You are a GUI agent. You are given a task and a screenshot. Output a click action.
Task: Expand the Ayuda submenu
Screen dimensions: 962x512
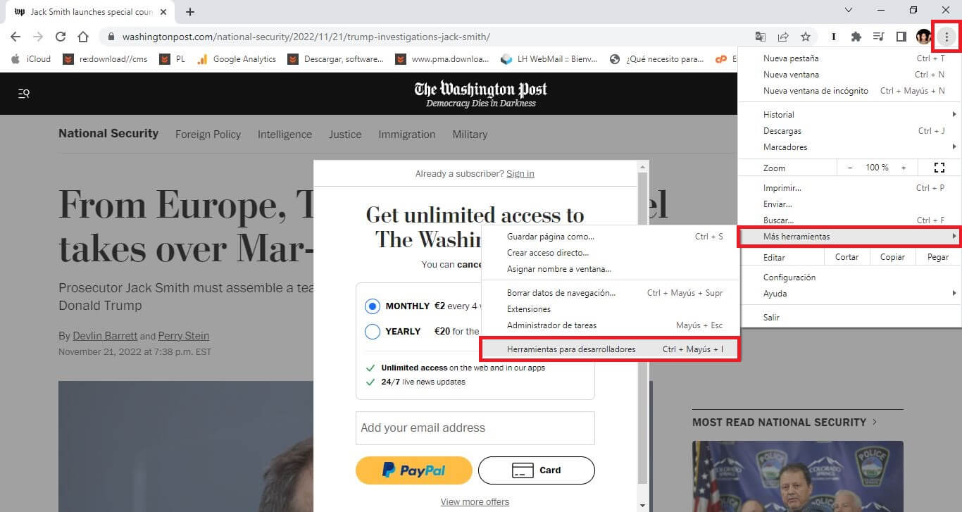coord(849,294)
